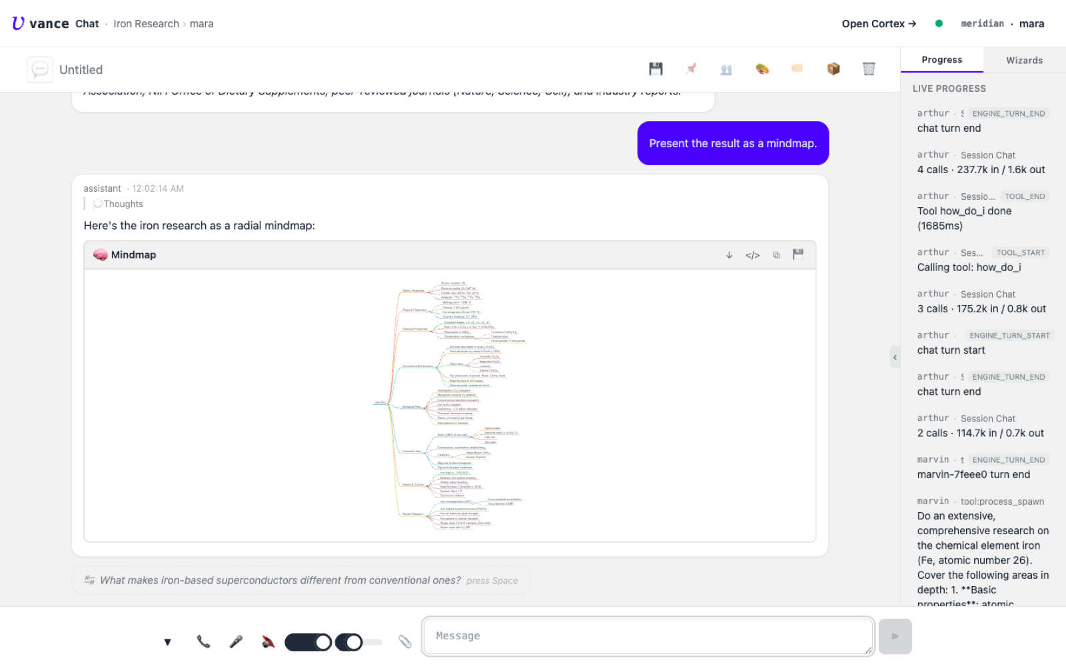Click the "Tool how_do_i done (1685ms)" entry
Viewport: 1066px width, 666px height.
pyautogui.click(x=965, y=218)
